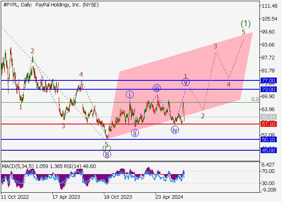The height and width of the screenshot is (202, 282).
Task: Click the circled iv wave marker
Action: click(x=175, y=130)
